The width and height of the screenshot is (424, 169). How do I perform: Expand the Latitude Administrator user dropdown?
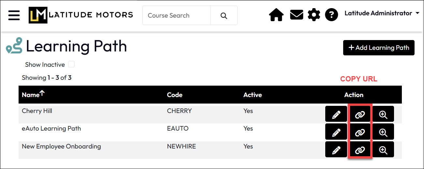(382, 13)
